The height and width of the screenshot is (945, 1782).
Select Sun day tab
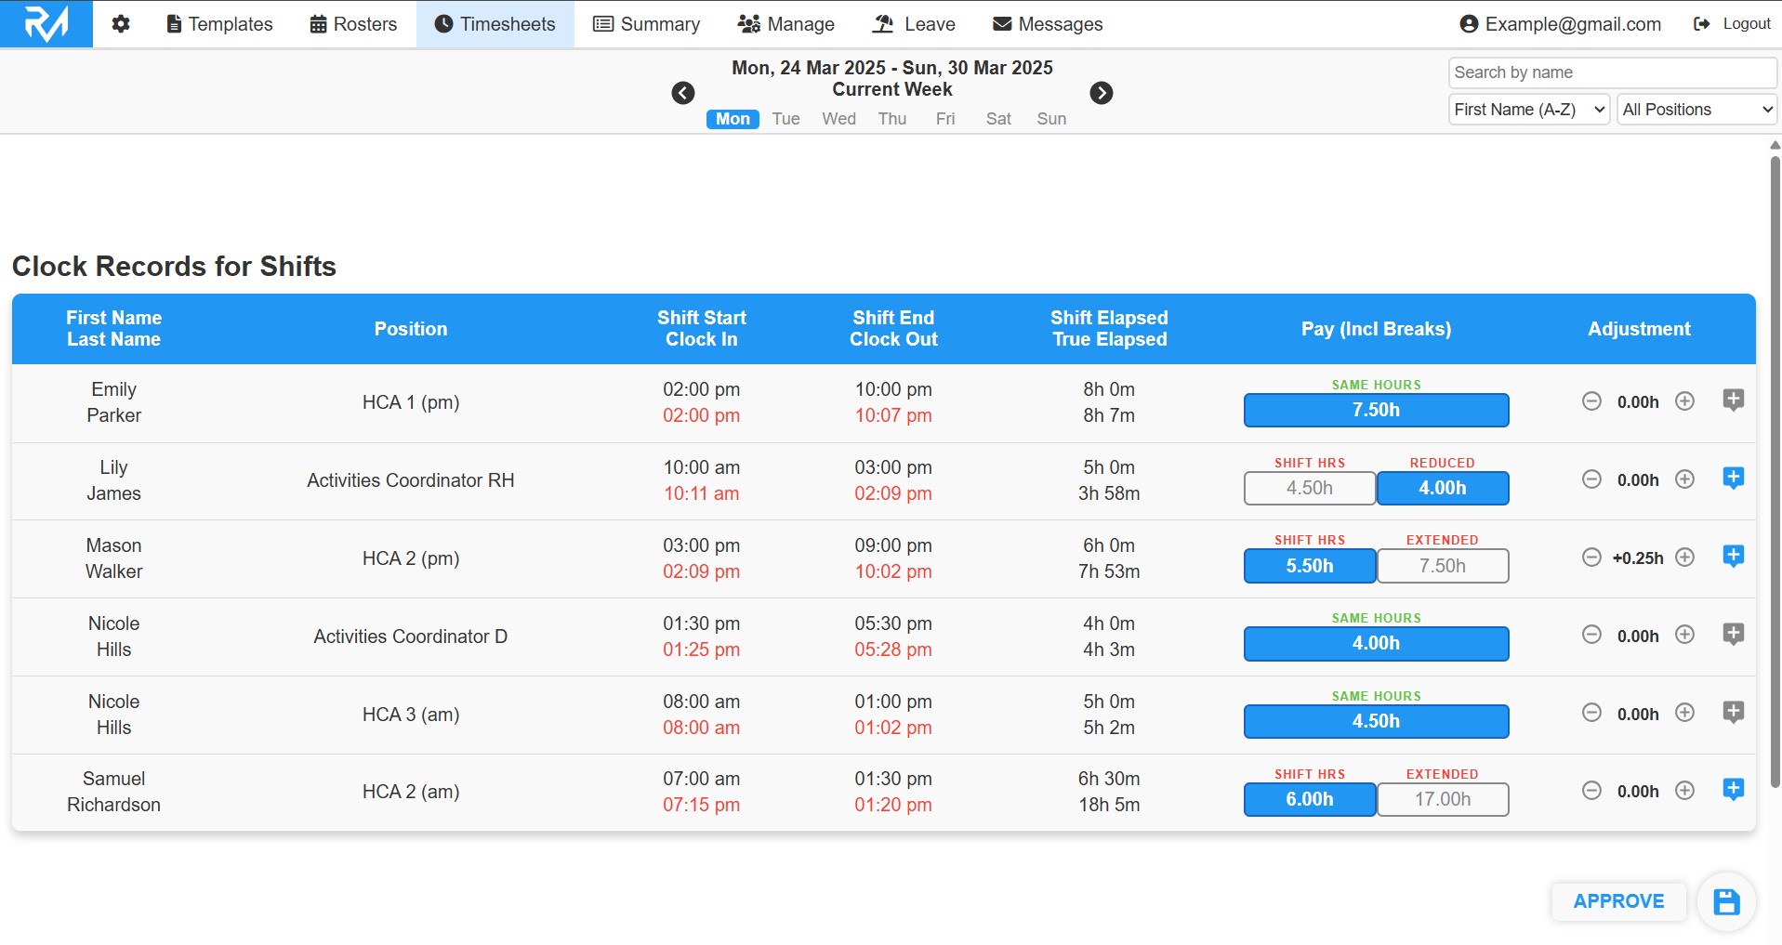point(1051,119)
